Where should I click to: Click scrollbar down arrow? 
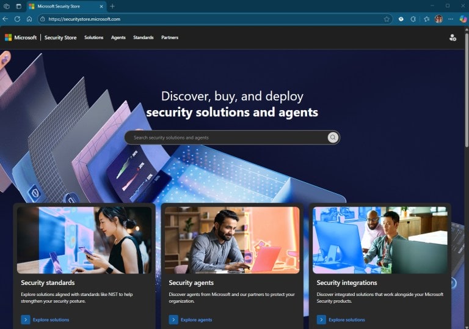click(467, 327)
